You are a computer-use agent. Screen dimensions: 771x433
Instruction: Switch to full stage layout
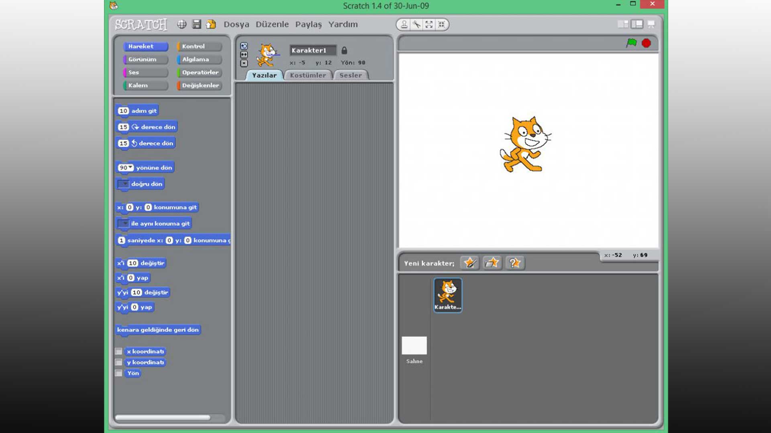637,24
